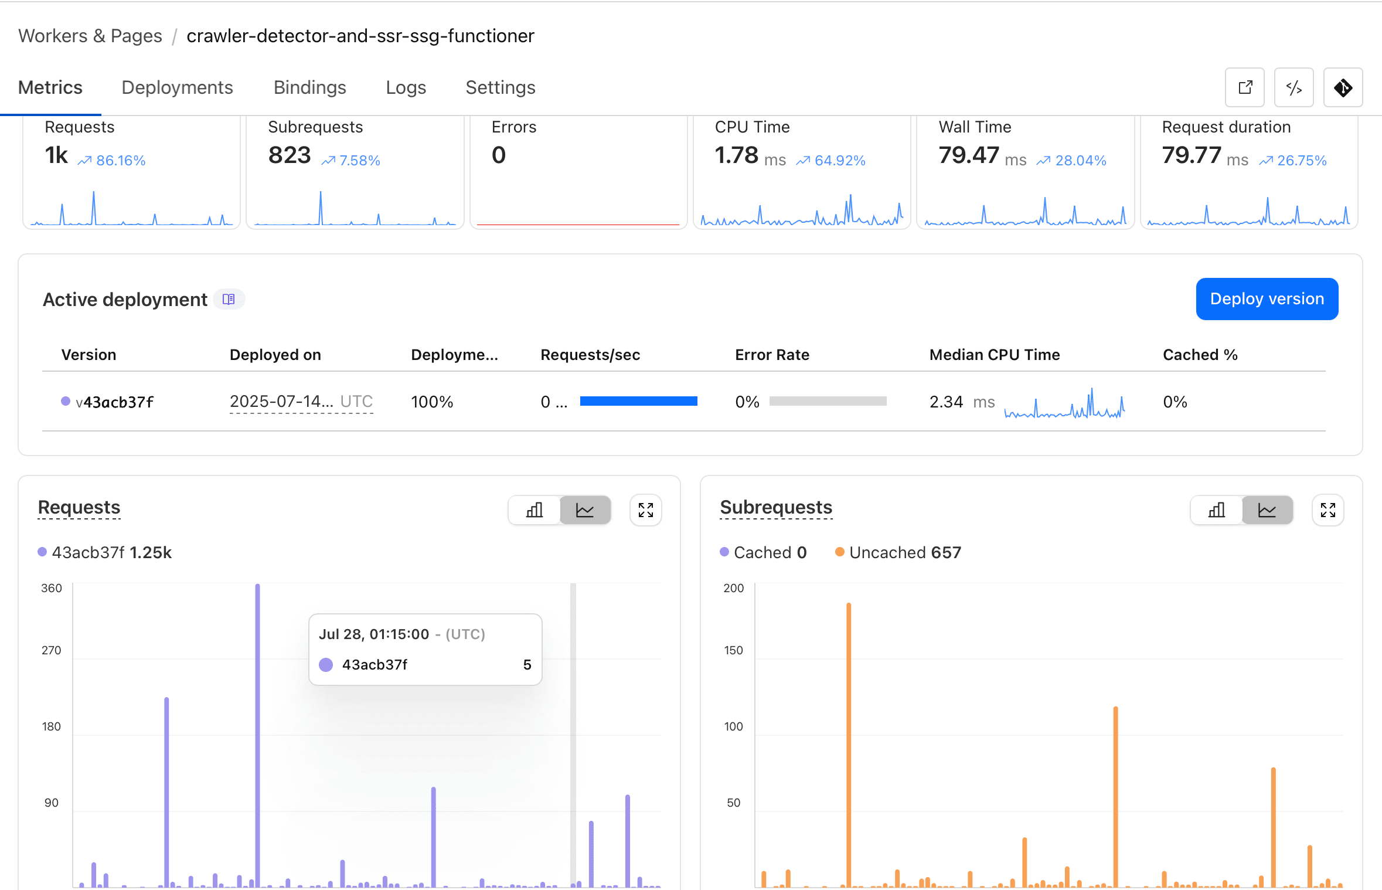The width and height of the screenshot is (1382, 890).
Task: Switch Subrequests chart to bar view
Action: coord(1216,510)
